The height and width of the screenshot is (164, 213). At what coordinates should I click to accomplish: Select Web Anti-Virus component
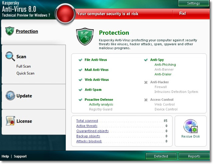point(97,80)
